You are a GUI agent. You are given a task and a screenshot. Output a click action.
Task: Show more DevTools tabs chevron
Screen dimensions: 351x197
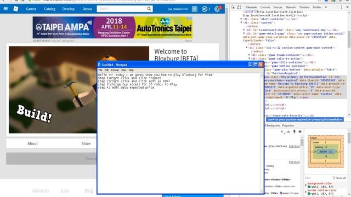tap(326, 7)
